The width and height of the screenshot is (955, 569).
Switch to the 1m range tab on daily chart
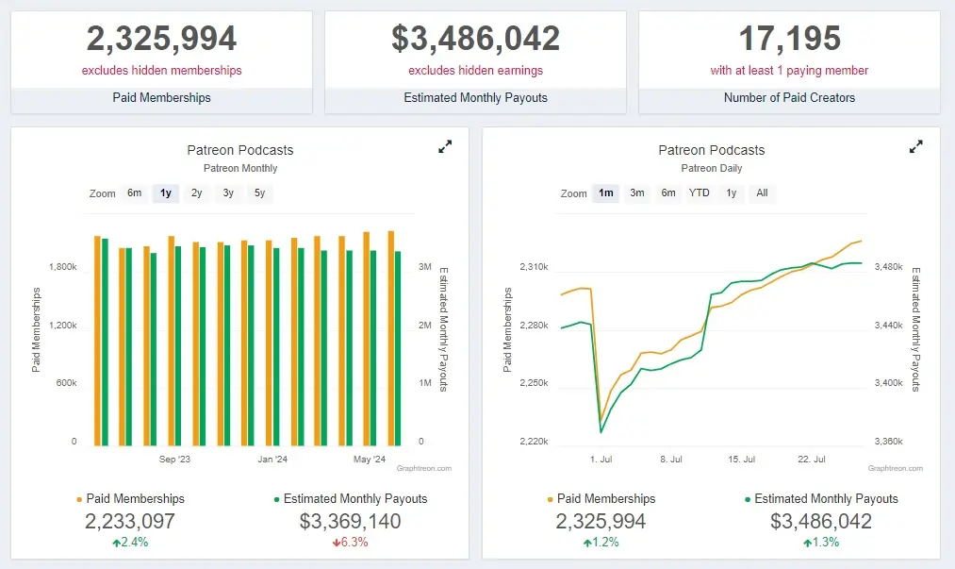coord(606,192)
